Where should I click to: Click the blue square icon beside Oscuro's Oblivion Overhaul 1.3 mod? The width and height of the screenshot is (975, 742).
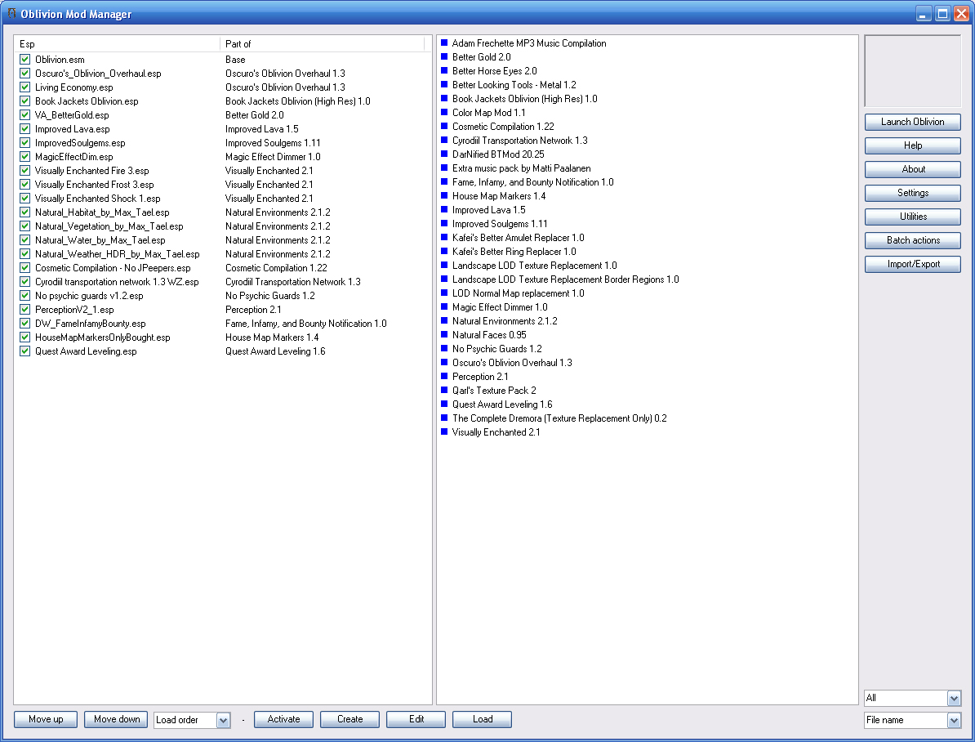click(x=444, y=362)
